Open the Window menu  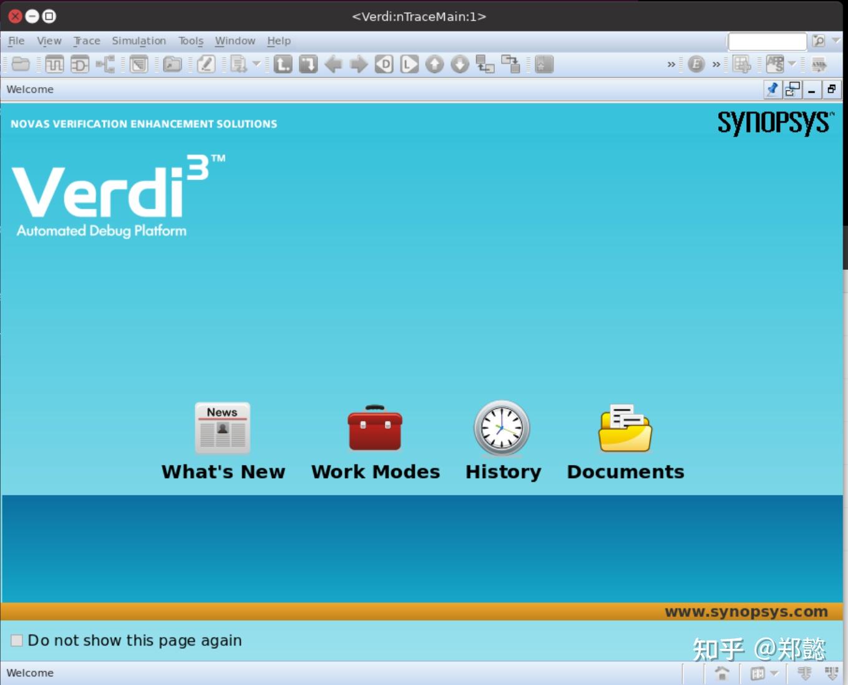tap(235, 41)
